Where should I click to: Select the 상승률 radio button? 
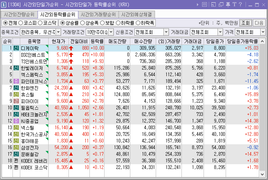tap(63, 23)
